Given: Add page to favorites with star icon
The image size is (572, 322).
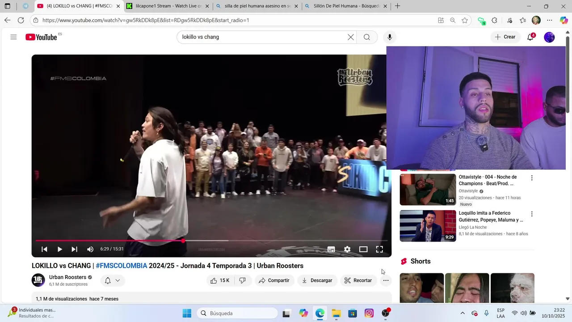Looking at the screenshot, I should pos(465,20).
